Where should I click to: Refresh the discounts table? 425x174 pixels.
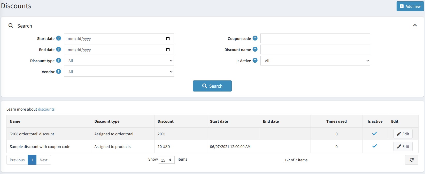[411, 160]
